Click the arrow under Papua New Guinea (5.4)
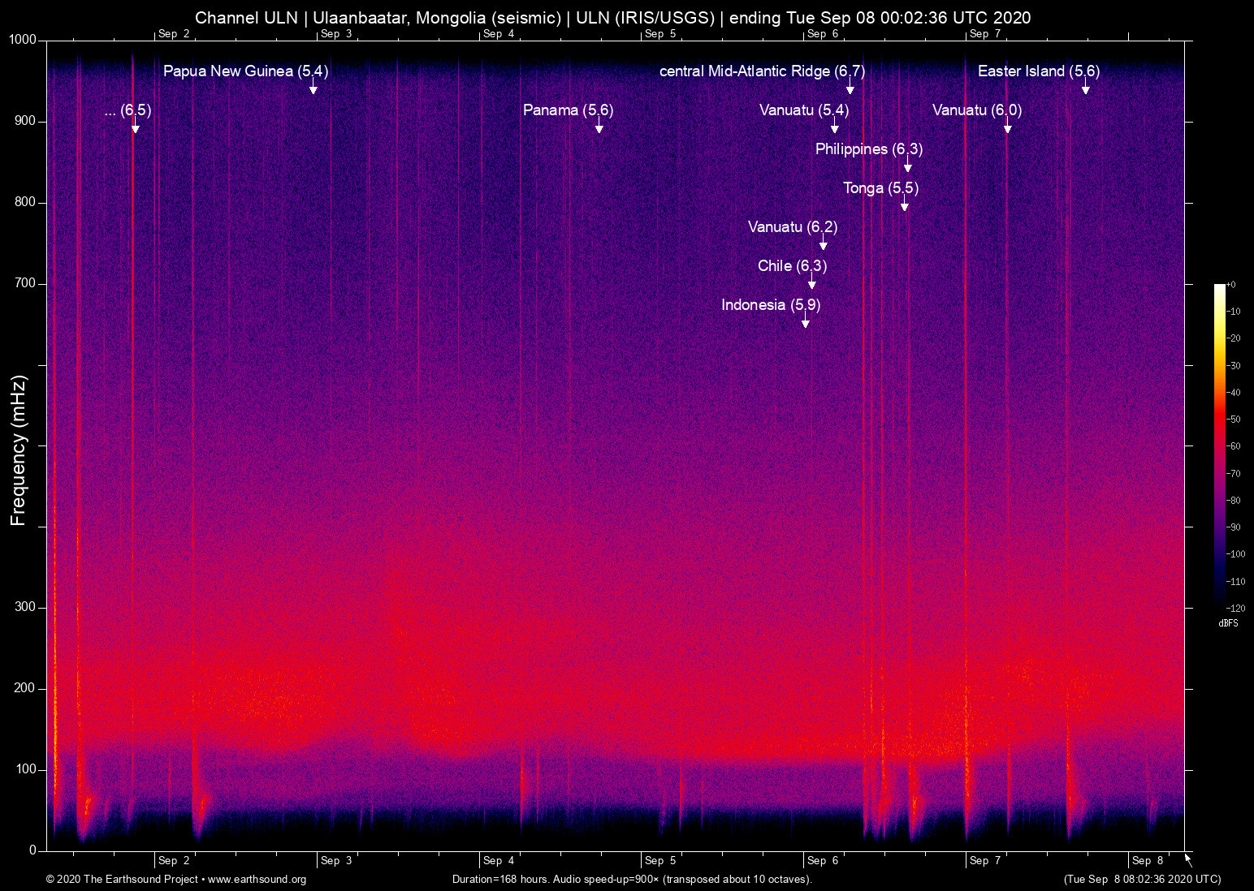Viewport: 1254px width, 891px height. 313,88
